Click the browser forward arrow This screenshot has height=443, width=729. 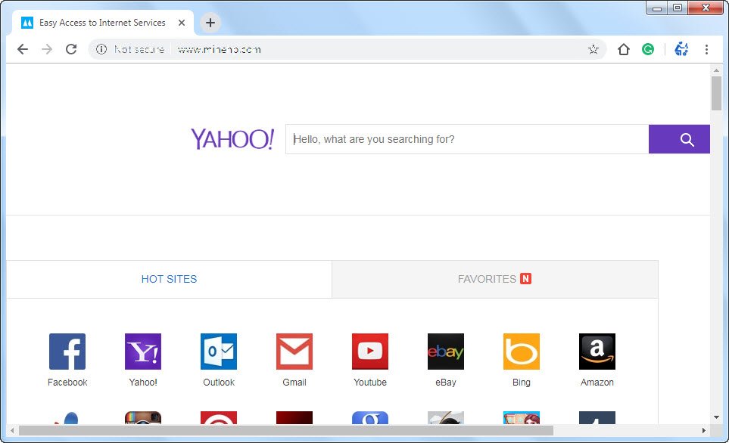click(x=47, y=49)
